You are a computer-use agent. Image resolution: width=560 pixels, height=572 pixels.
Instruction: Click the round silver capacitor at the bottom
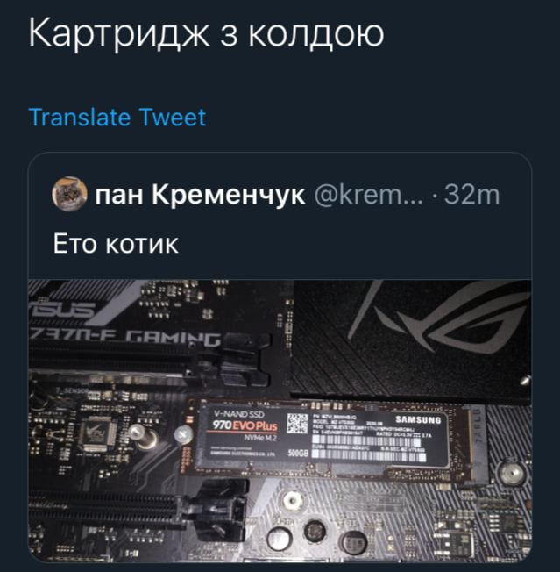point(280,540)
